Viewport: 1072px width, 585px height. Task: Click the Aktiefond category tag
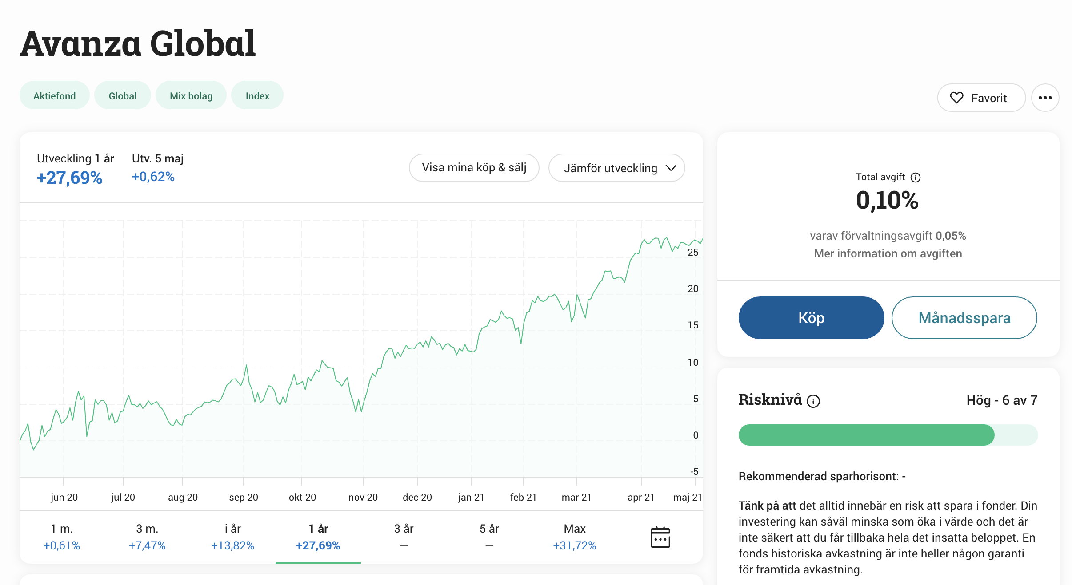point(55,95)
